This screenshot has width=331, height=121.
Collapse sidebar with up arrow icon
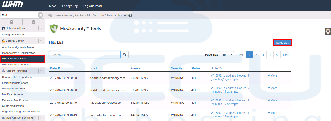coord(11,22)
